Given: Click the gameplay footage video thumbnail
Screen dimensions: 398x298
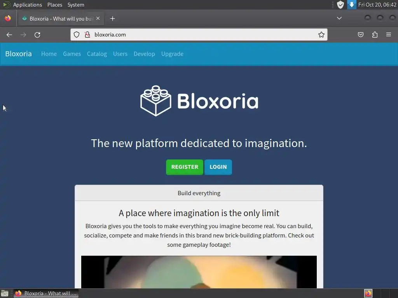Looking at the screenshot, I should pos(199,272).
